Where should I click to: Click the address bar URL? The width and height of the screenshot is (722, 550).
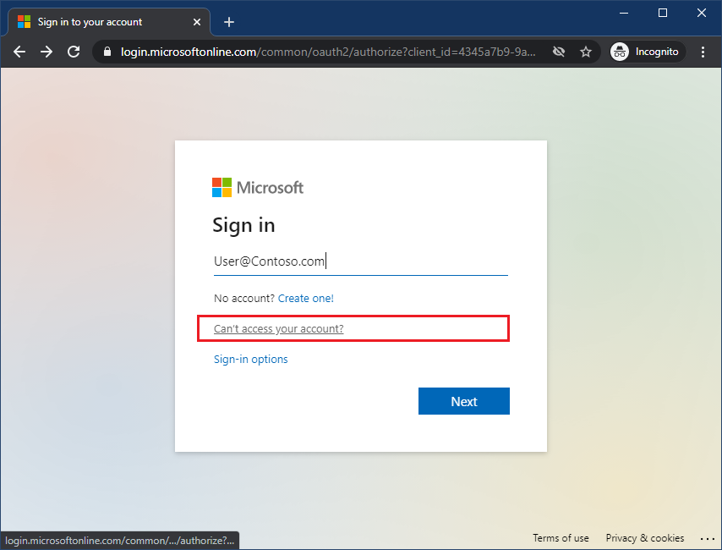coord(328,52)
